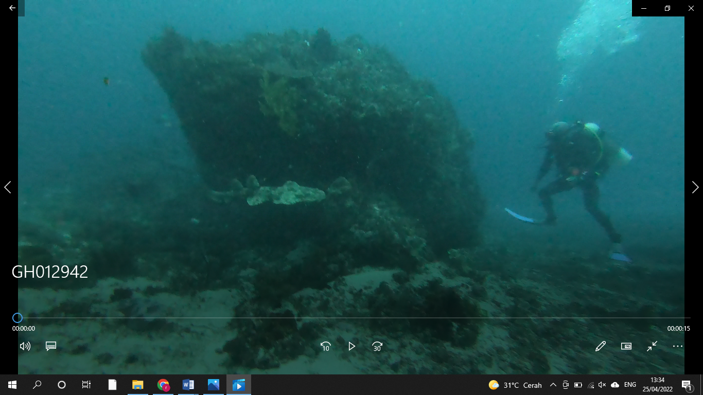
Task: Open the pencil edit options
Action: [x=600, y=346]
